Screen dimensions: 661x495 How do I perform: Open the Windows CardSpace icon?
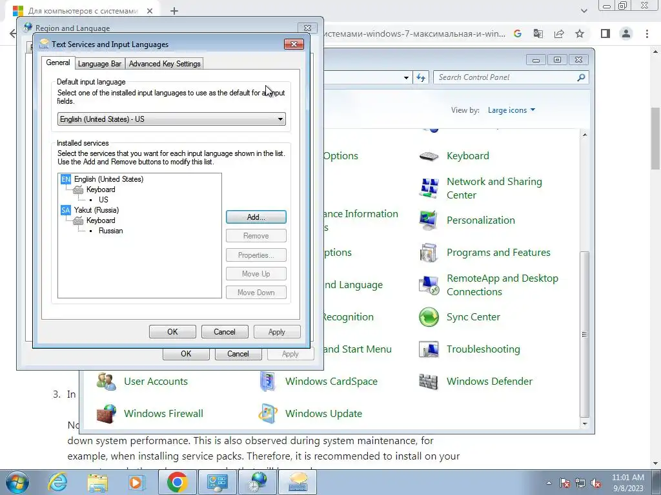[x=268, y=382]
